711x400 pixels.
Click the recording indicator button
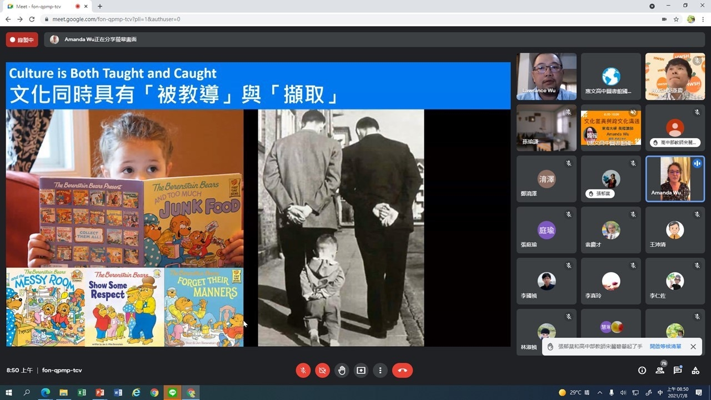[22, 40]
